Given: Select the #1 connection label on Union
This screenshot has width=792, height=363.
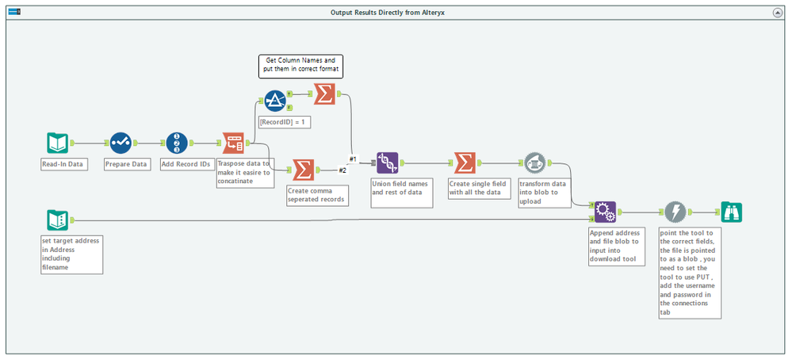Looking at the screenshot, I should click(353, 159).
